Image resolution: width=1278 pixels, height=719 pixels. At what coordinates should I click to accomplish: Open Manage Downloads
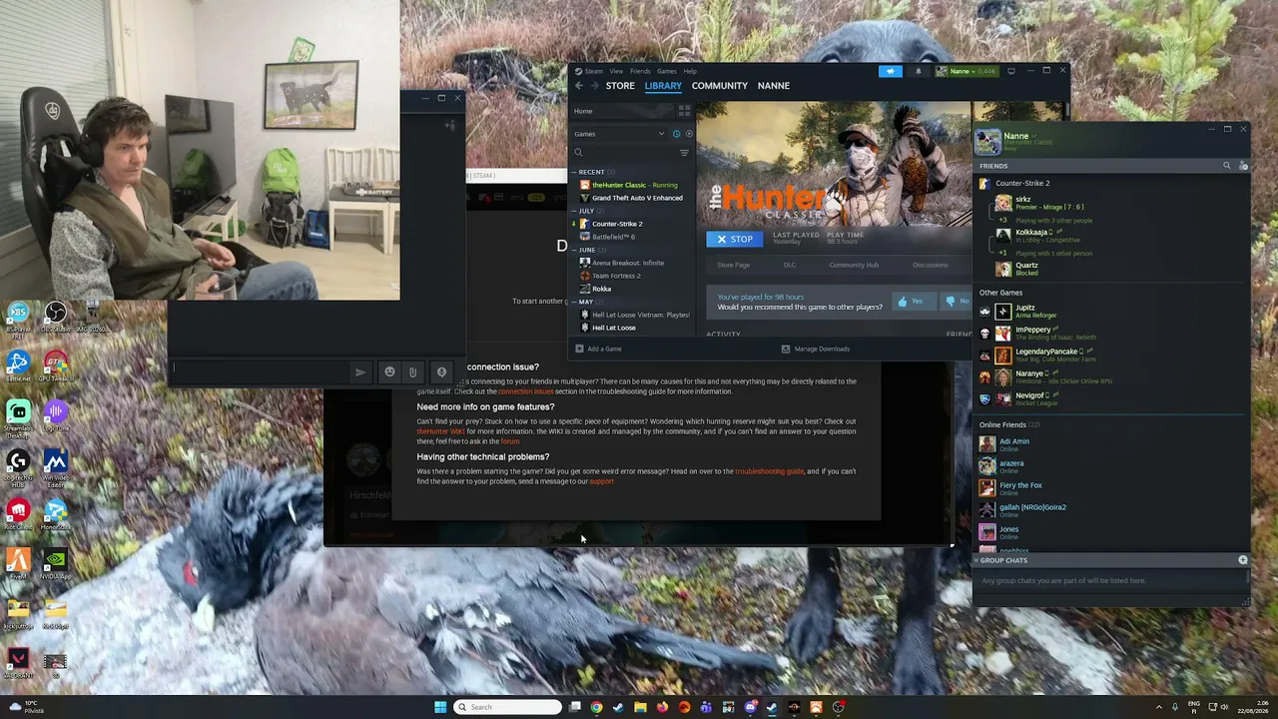tap(815, 349)
